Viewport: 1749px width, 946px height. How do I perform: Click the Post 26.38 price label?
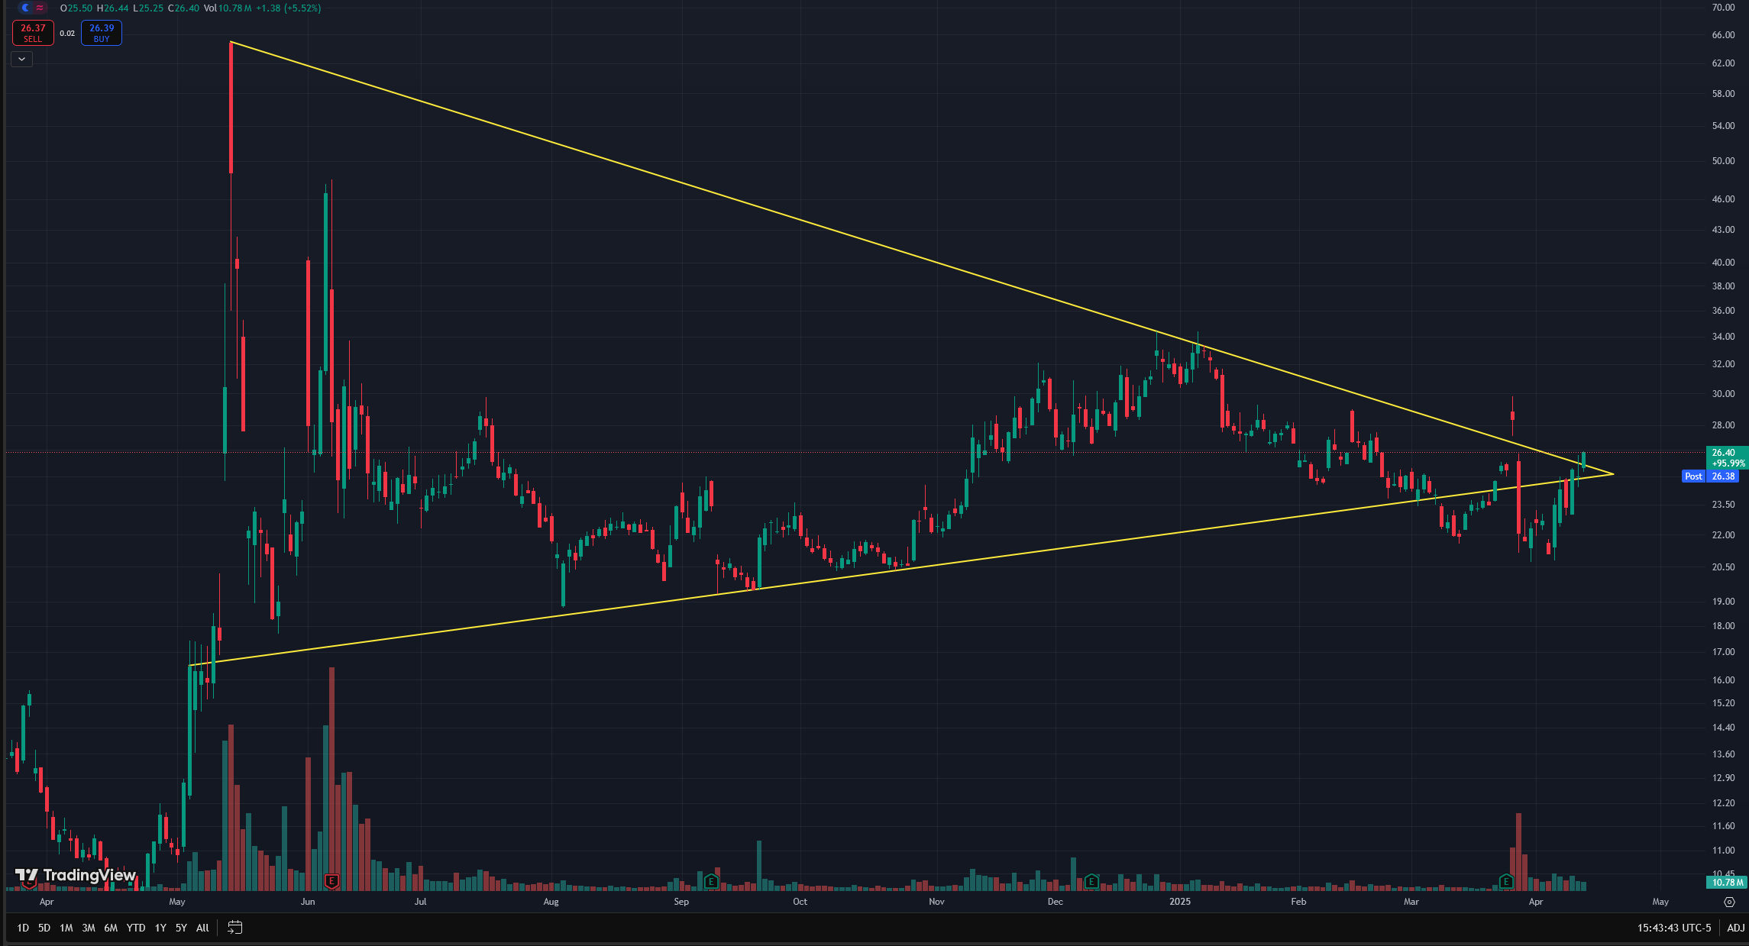(x=1711, y=476)
